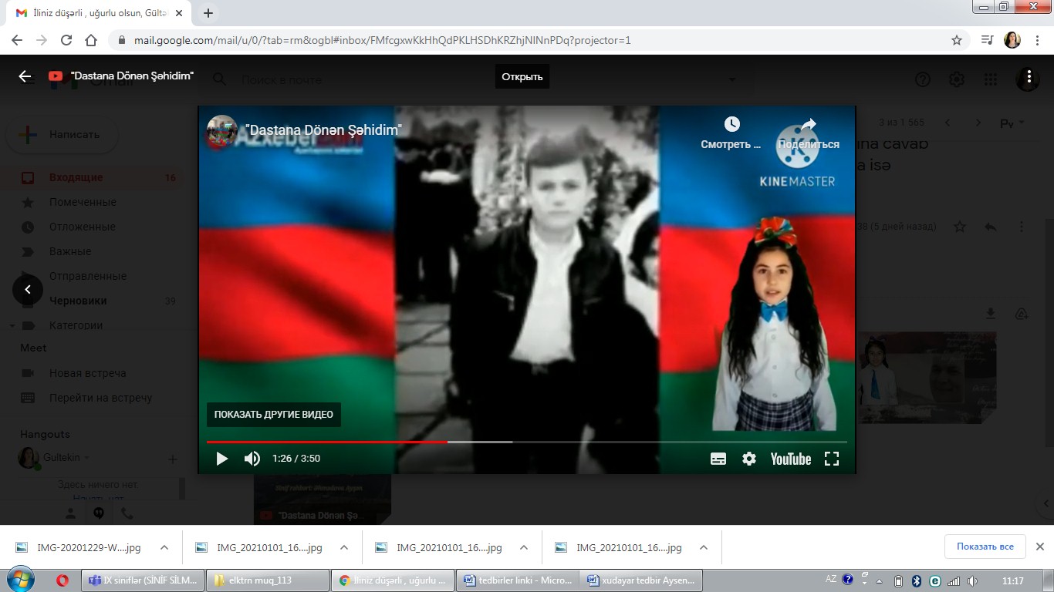
Task: Open the volume control in system tray
Action: pyautogui.click(x=972, y=581)
